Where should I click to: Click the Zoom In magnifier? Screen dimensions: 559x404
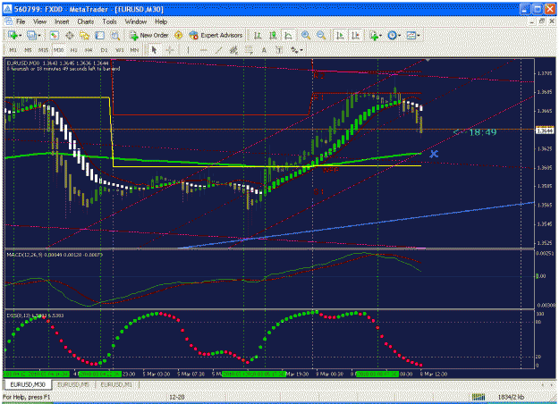click(x=306, y=35)
